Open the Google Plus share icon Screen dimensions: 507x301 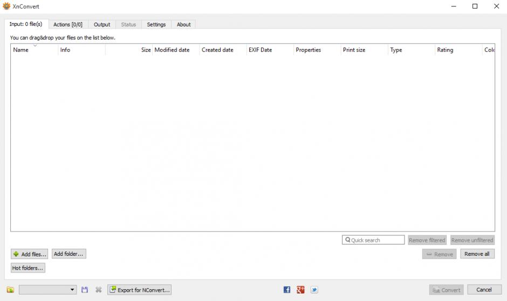300,290
